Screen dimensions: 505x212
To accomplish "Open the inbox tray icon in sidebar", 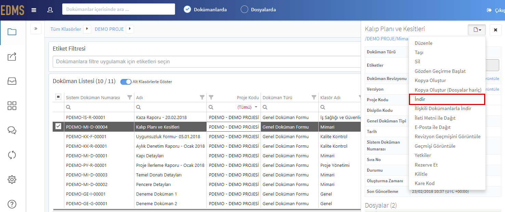I will (12, 81).
